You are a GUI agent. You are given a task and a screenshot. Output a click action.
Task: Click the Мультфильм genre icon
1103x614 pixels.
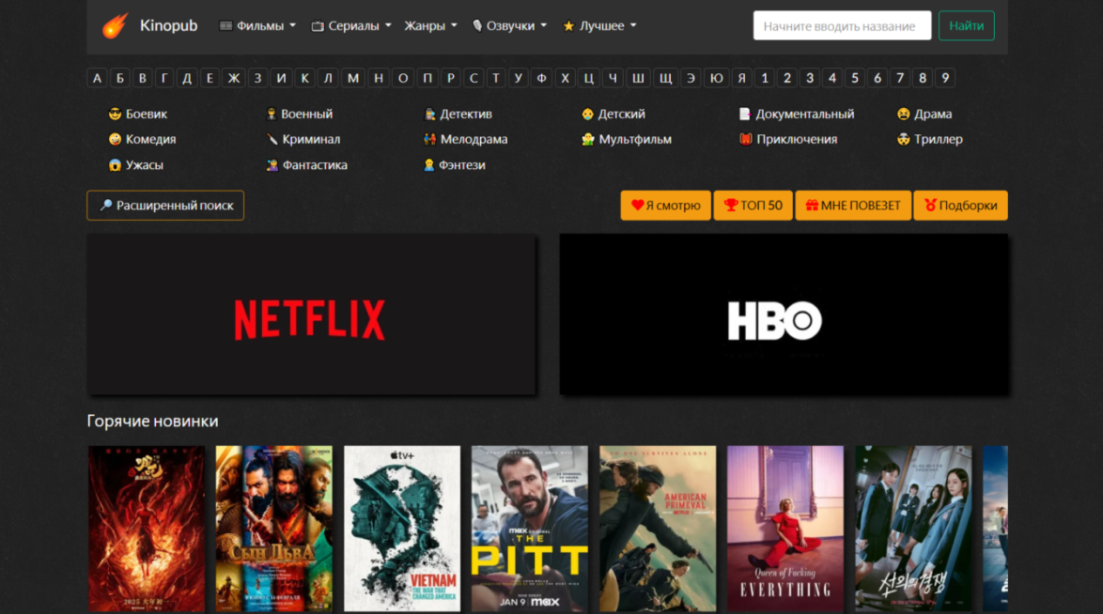588,139
